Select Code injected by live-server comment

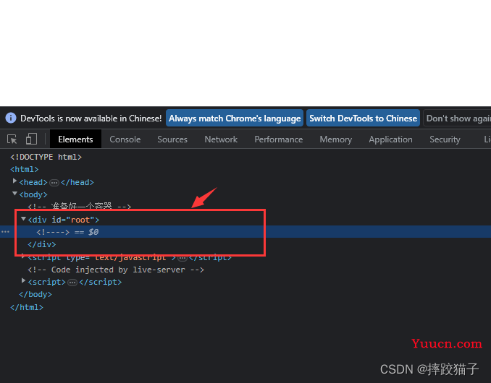pos(116,270)
